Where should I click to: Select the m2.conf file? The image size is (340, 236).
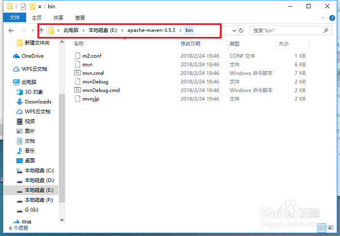[x=92, y=56]
